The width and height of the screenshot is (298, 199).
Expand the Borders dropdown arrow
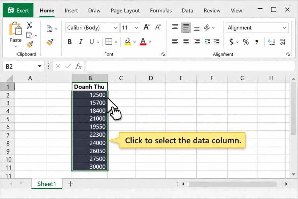click(116, 42)
